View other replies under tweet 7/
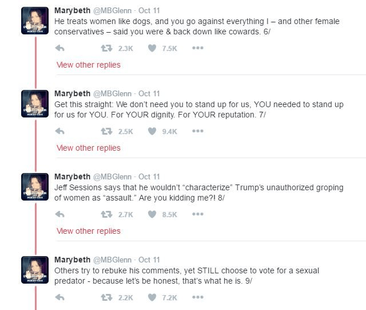This screenshot has width=366, height=310. [89, 148]
